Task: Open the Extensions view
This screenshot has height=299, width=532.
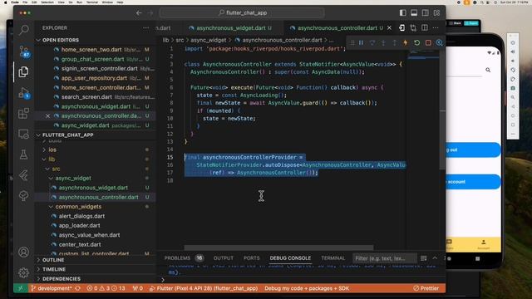Action: (x=23, y=113)
